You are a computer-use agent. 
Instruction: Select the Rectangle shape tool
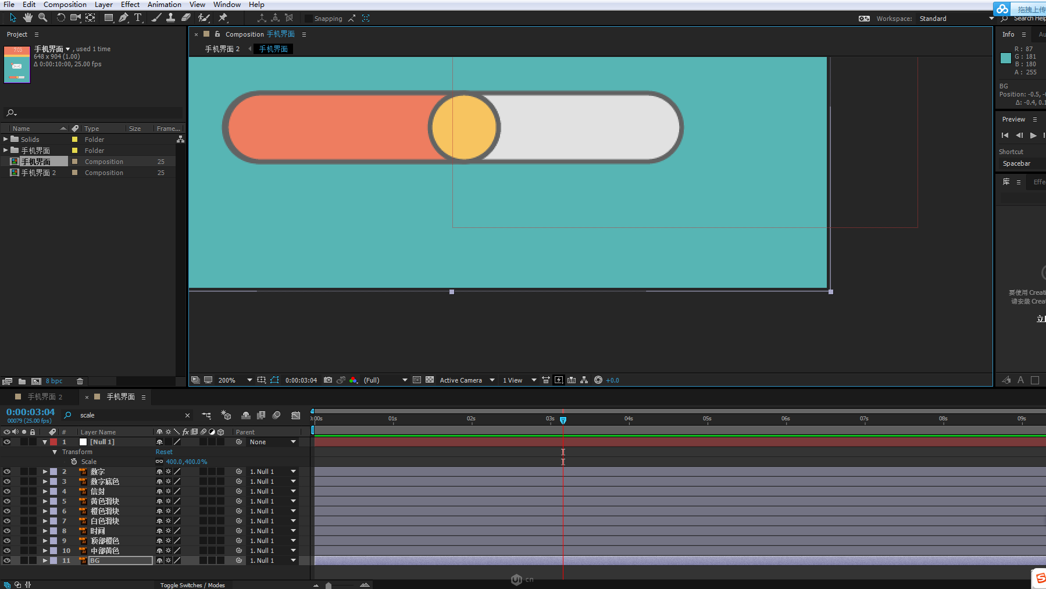109,18
